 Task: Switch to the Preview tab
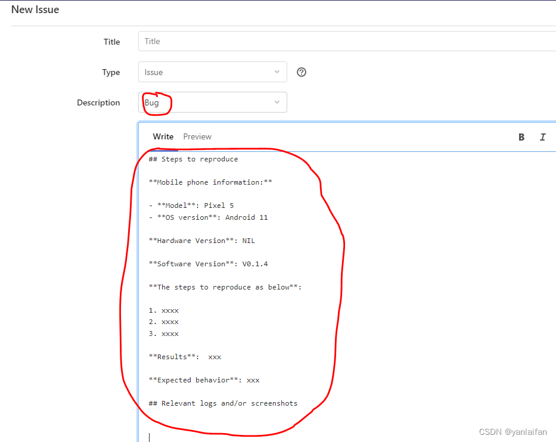point(197,136)
